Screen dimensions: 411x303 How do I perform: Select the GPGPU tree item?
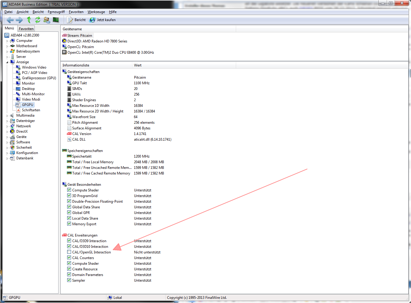(28, 105)
